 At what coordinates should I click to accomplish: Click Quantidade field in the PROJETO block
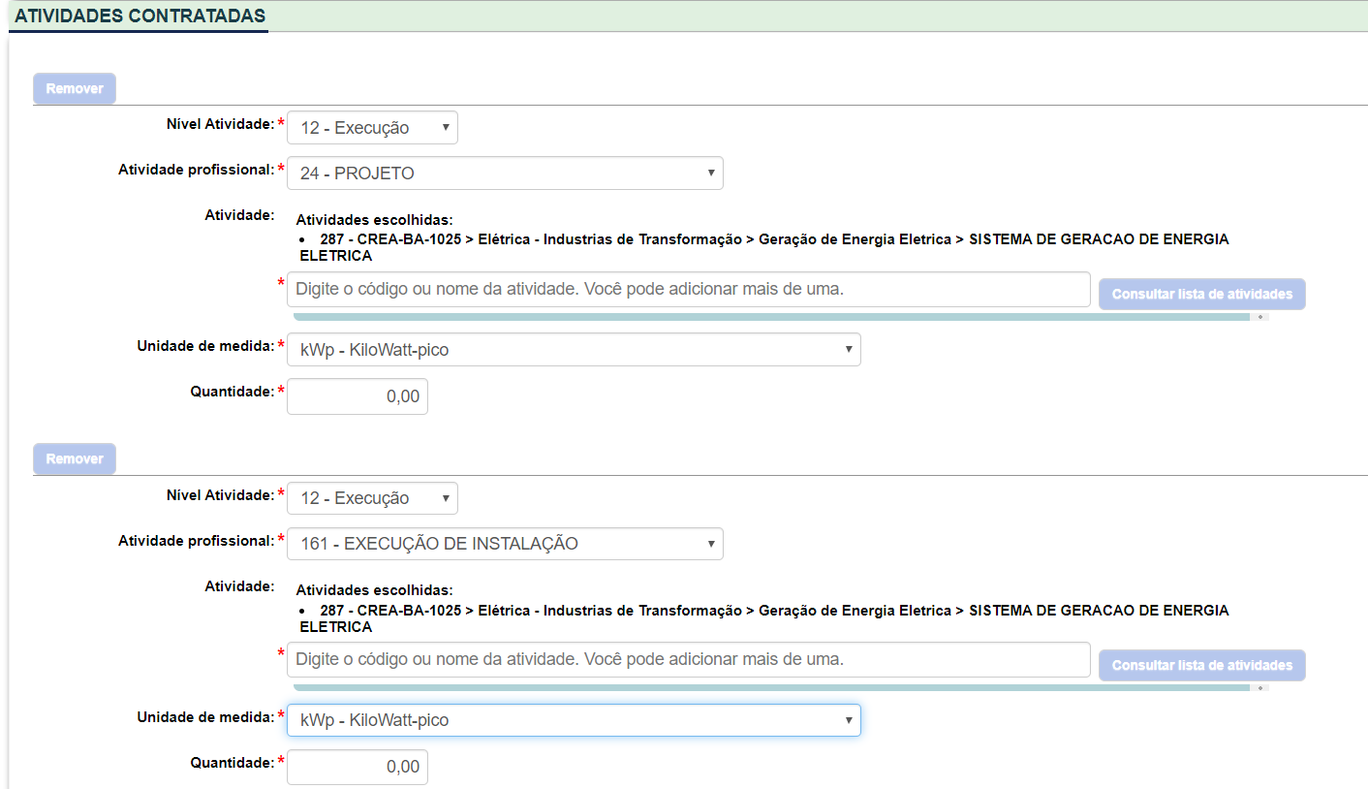point(358,396)
